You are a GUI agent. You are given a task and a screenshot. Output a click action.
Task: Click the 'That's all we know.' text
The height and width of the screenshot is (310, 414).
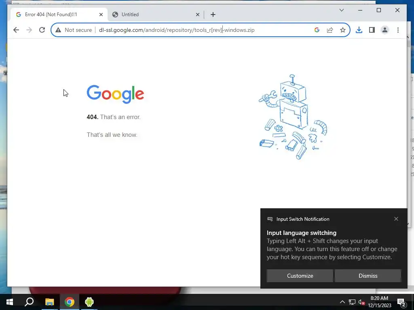(112, 135)
